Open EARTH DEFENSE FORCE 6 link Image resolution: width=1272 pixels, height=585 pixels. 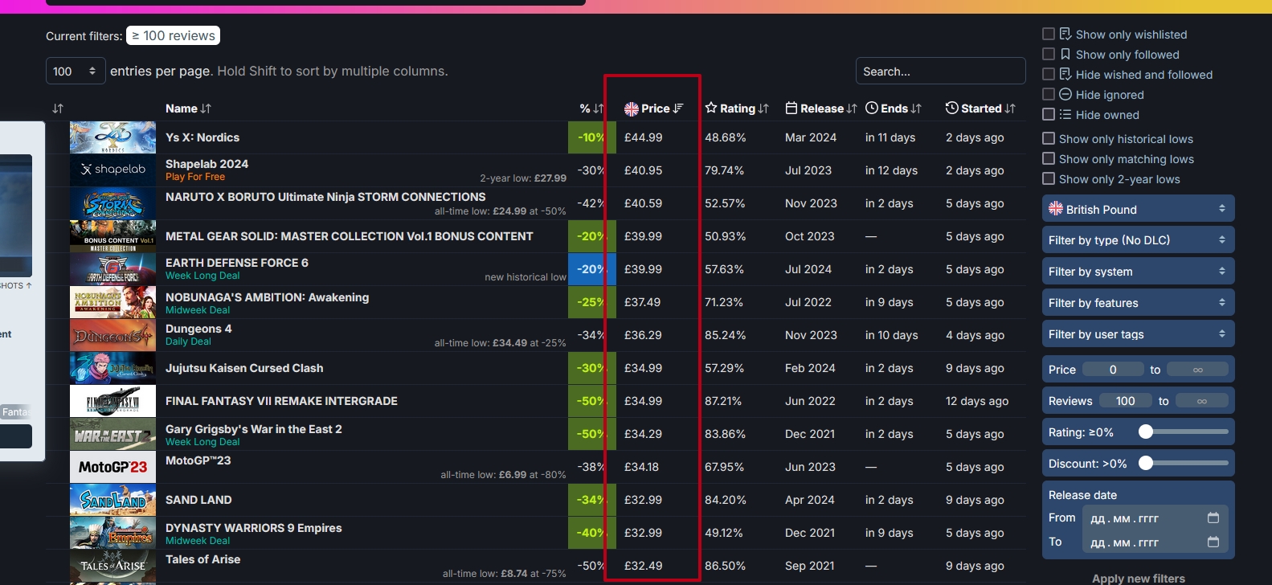(237, 263)
